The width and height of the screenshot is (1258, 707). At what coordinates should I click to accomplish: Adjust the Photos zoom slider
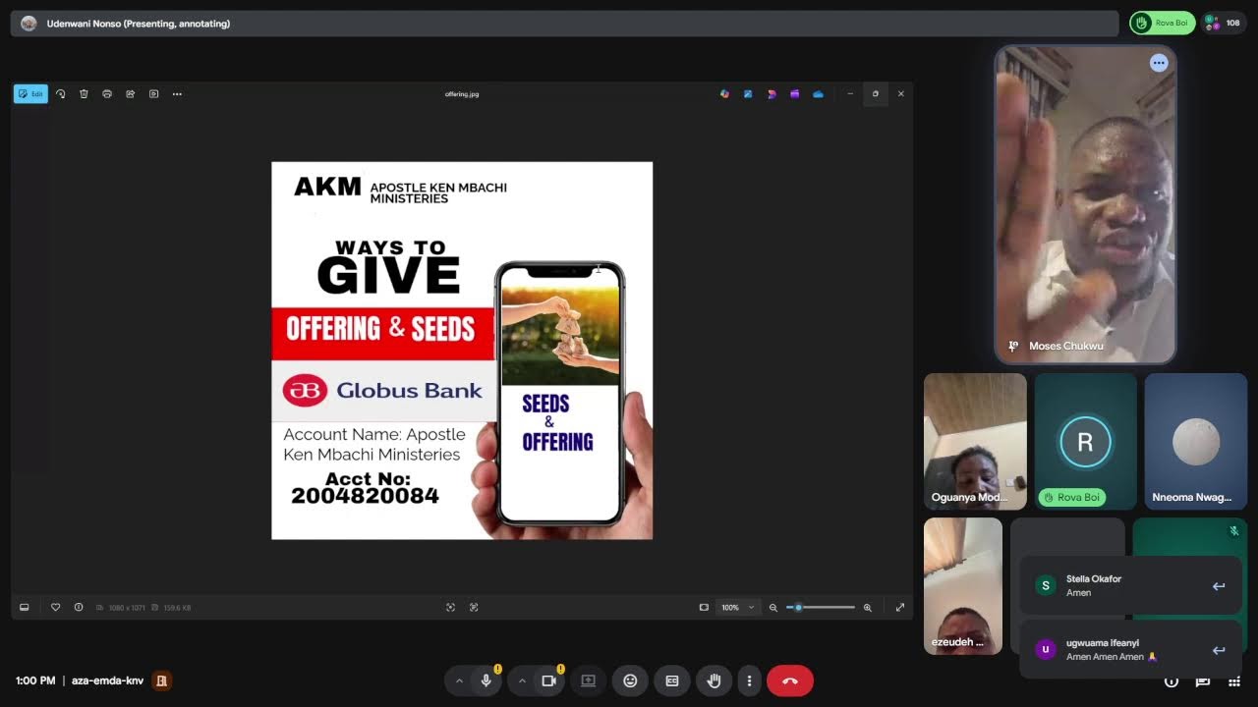click(x=821, y=608)
